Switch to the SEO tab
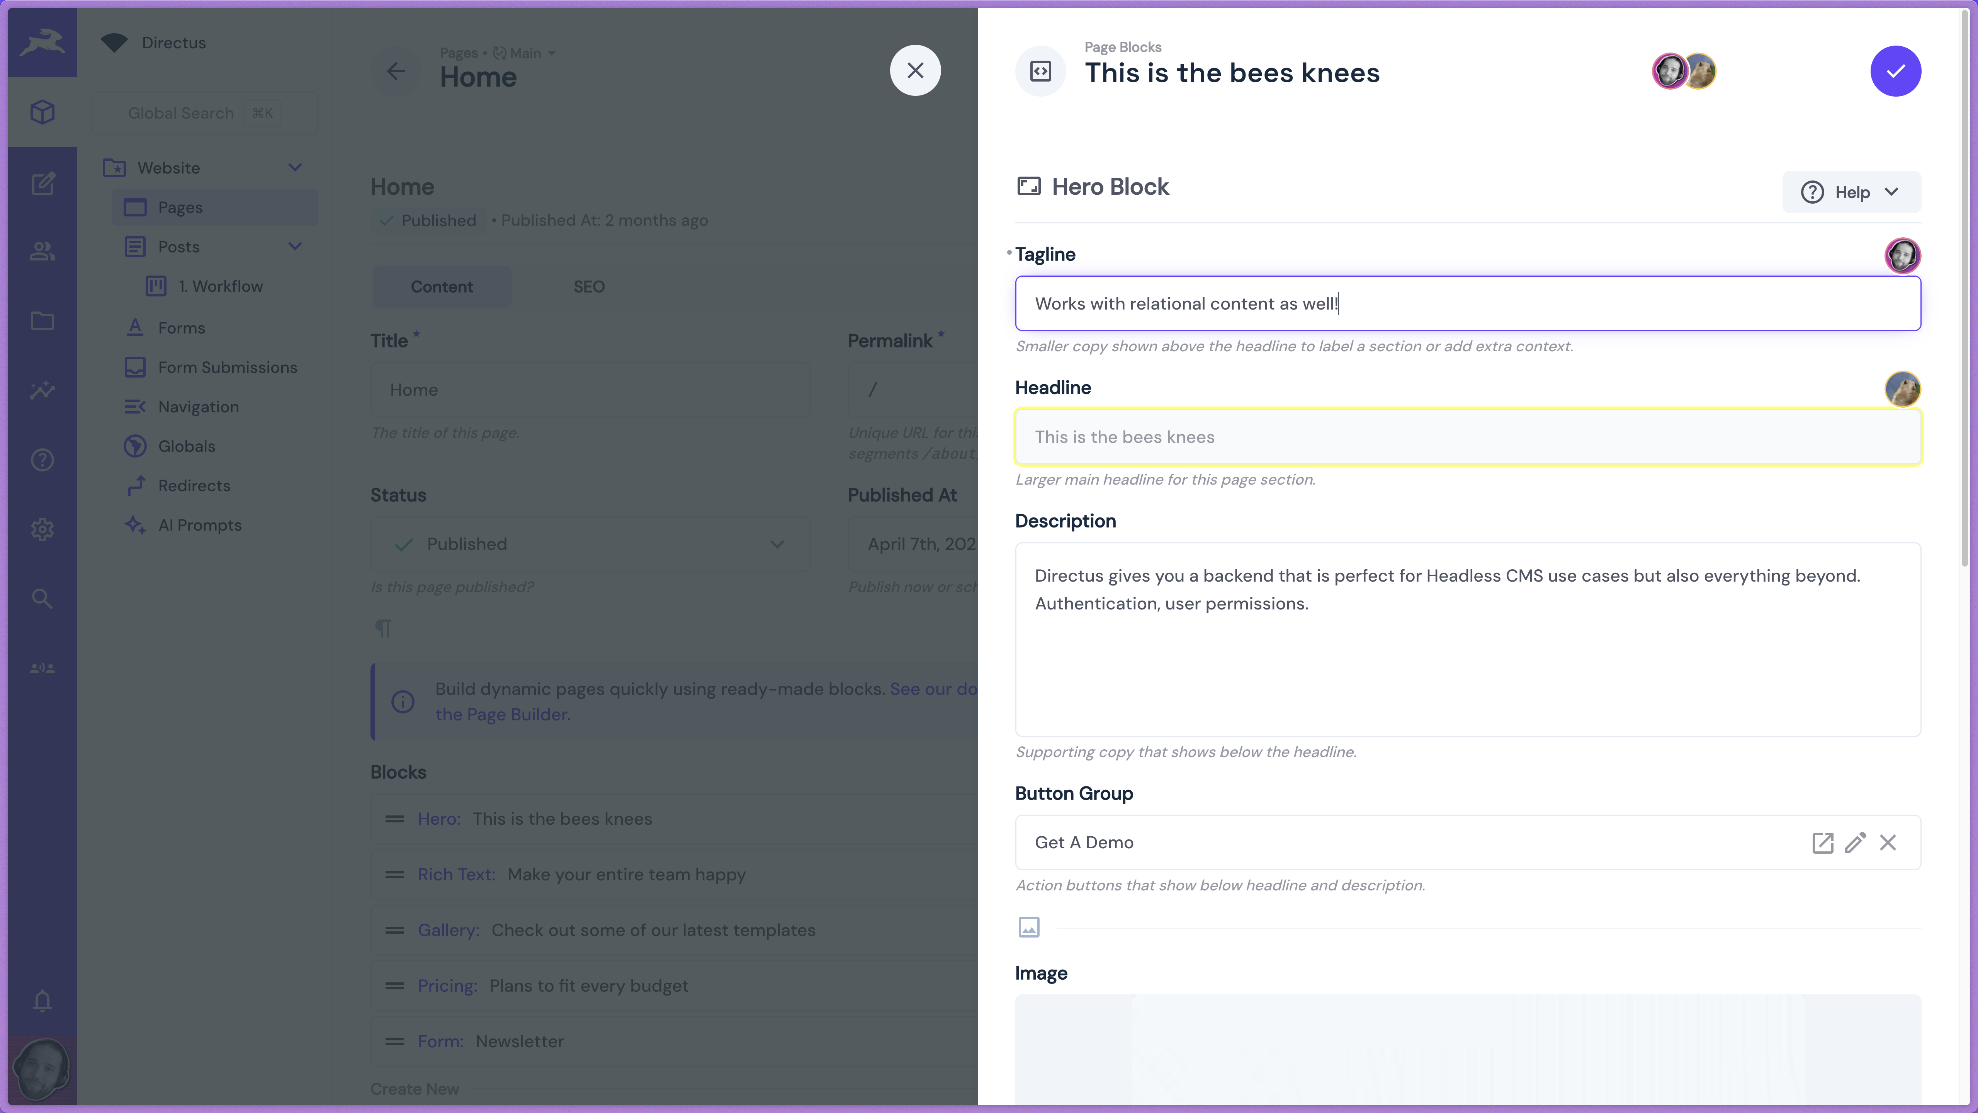 588,286
